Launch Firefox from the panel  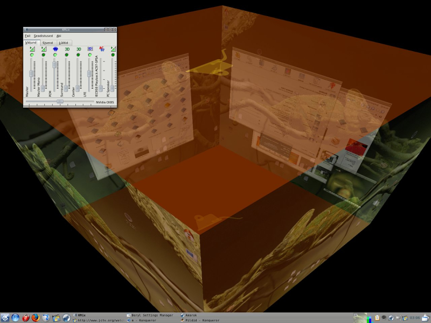coord(36,318)
